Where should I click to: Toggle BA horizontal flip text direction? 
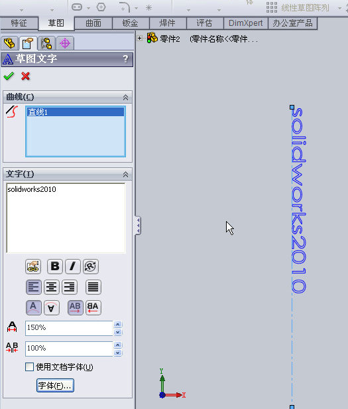(93, 308)
